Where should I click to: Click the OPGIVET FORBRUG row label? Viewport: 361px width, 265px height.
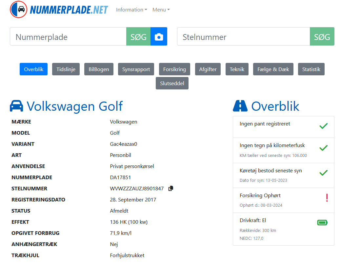pyautogui.click(x=35, y=233)
